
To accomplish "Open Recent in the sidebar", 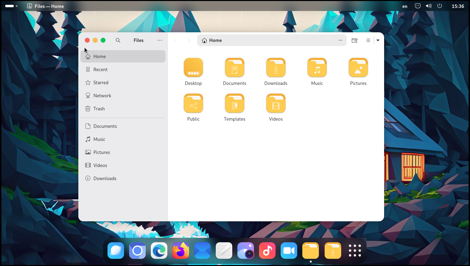I will 123,69.
